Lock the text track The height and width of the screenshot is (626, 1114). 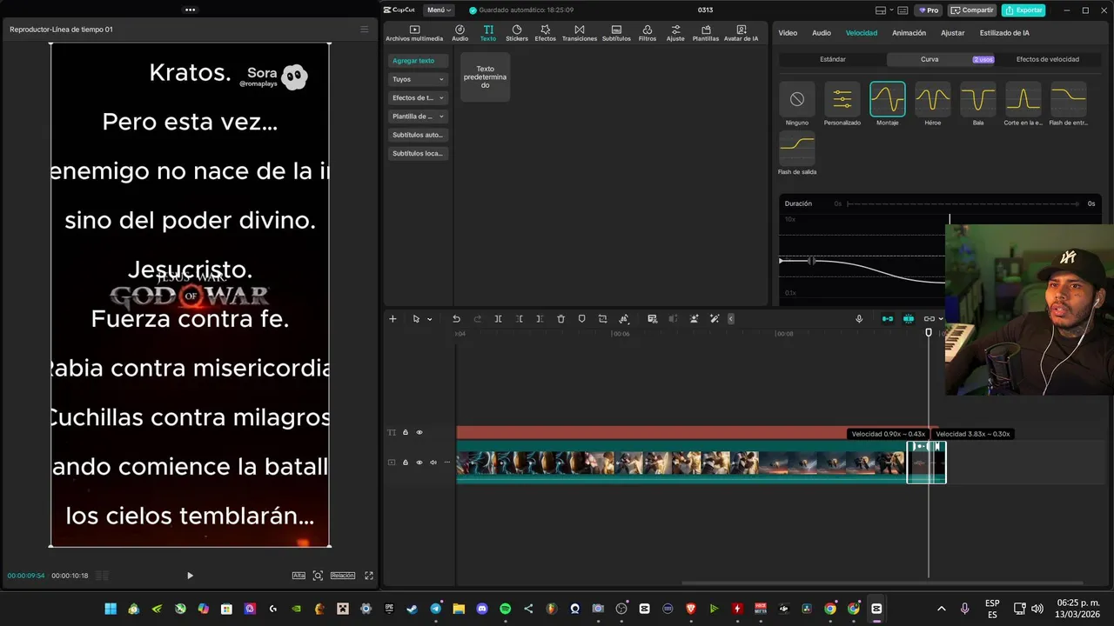point(406,432)
